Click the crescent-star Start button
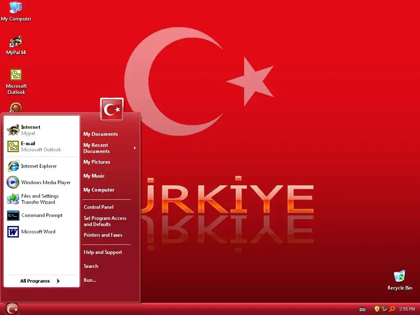Screen dimensions: 420x315 [x=12, y=309]
